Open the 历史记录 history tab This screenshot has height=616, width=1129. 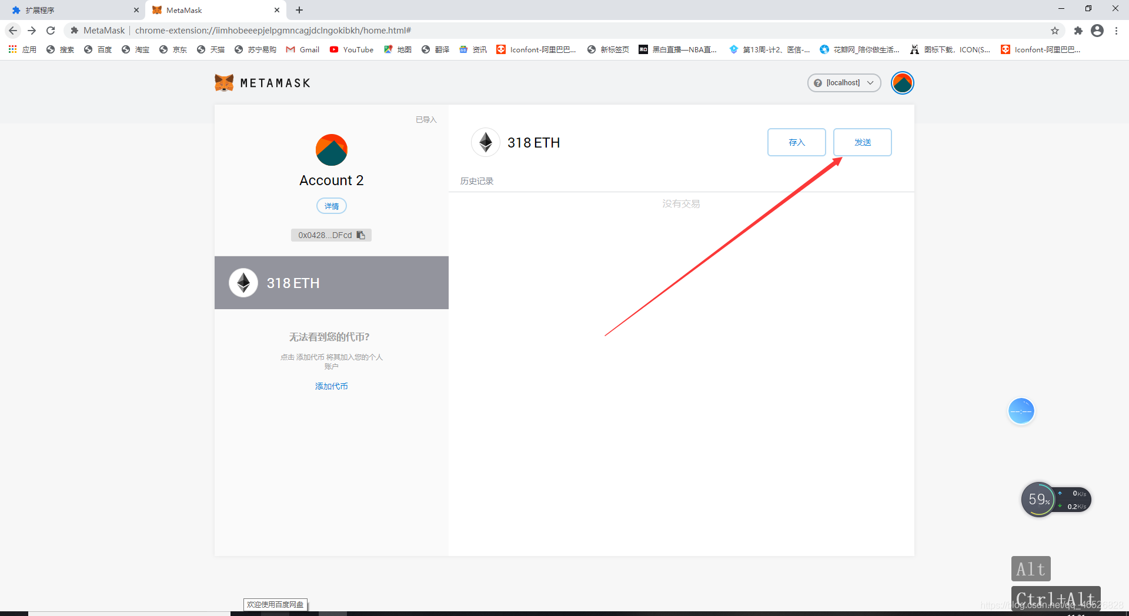(477, 181)
